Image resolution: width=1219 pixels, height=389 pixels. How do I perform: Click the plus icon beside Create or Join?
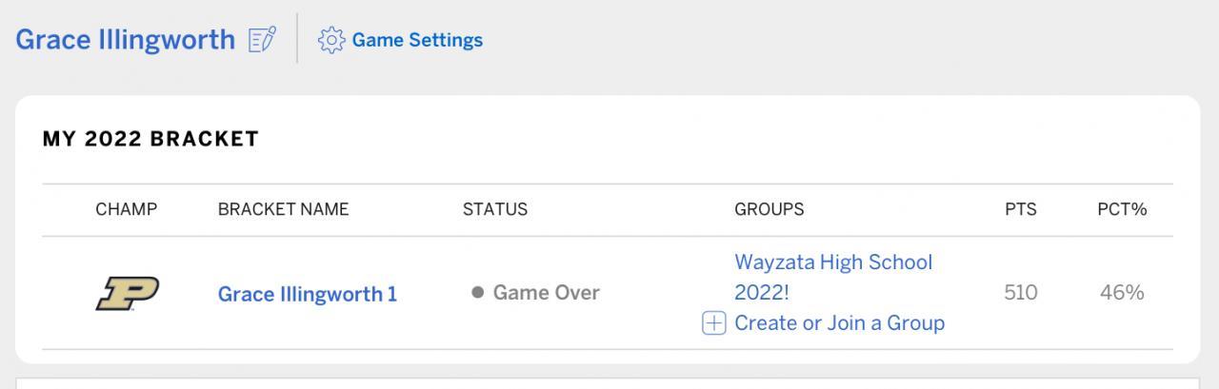pyautogui.click(x=713, y=323)
